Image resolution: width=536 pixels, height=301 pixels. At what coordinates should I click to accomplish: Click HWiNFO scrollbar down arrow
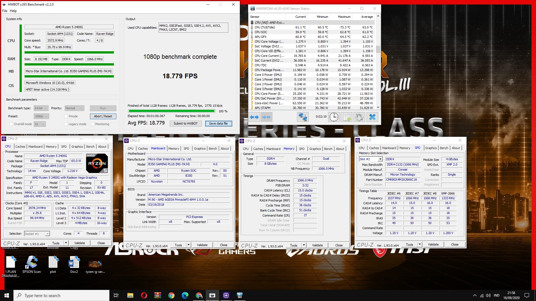click(x=378, y=107)
